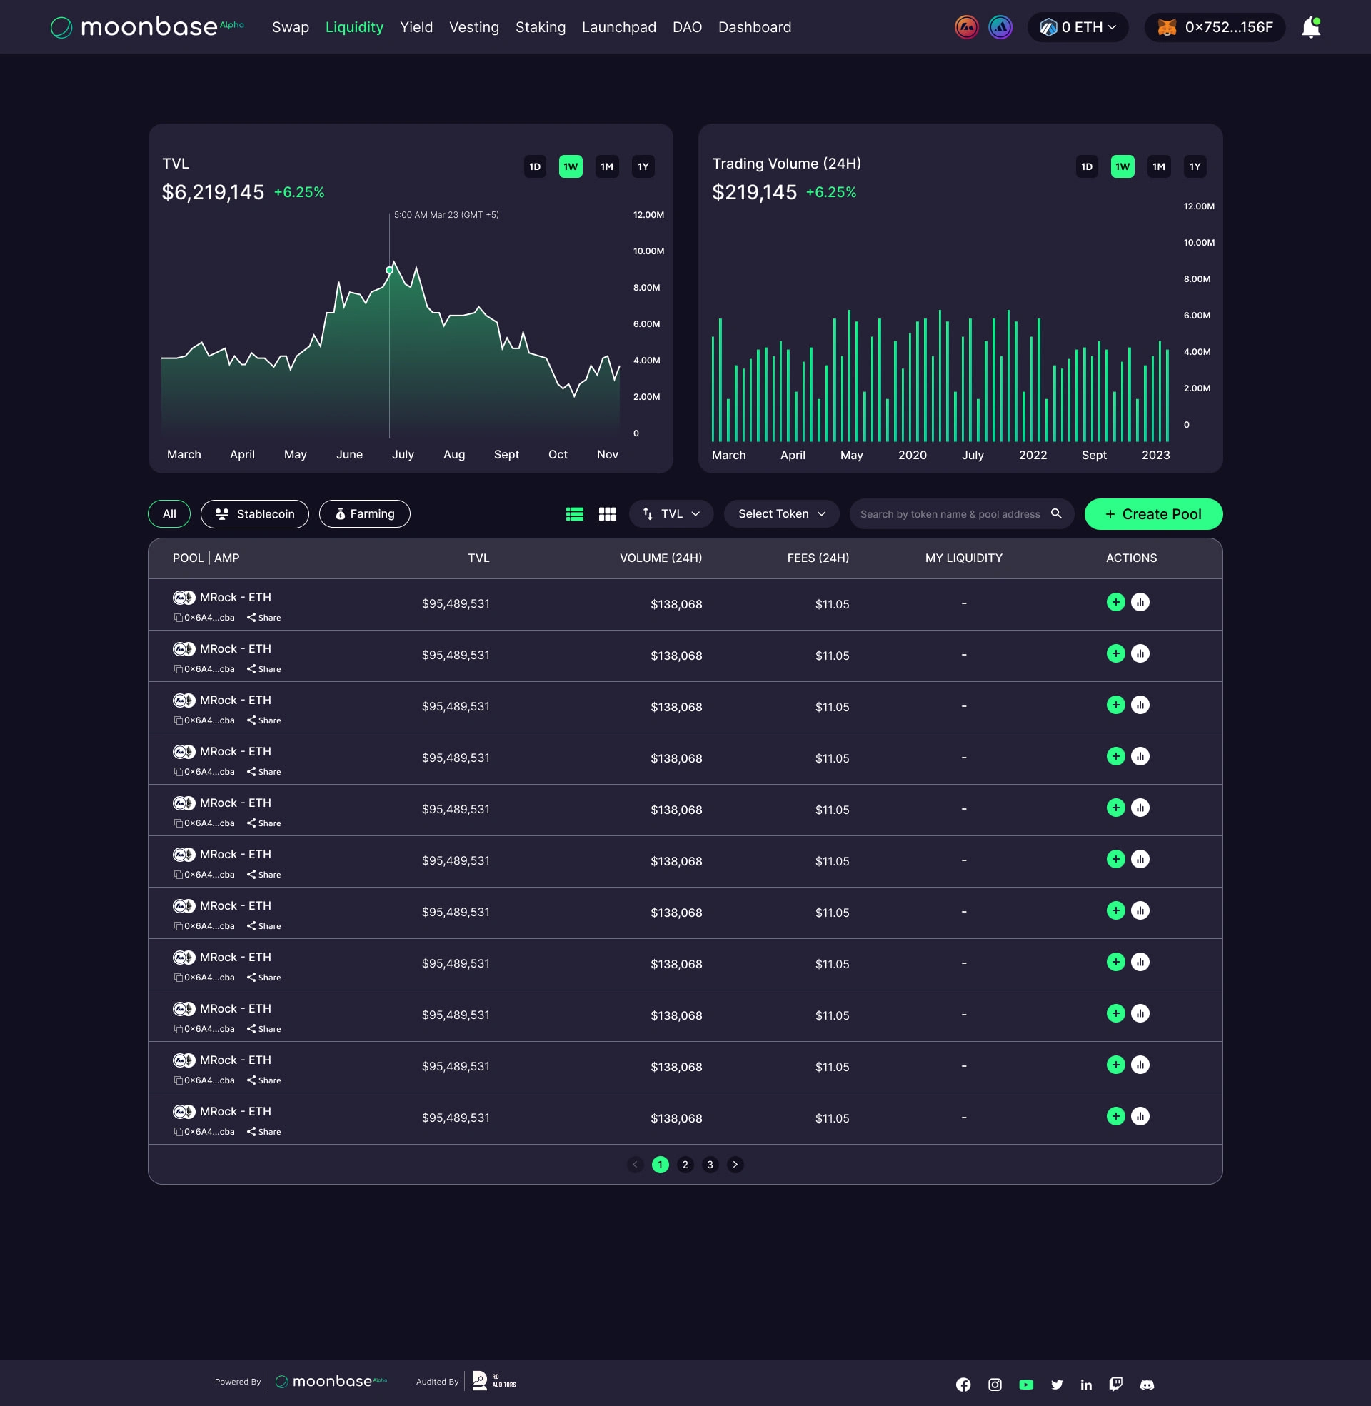The image size is (1371, 1406).
Task: Enable the Stablecoin filter
Action: click(x=255, y=514)
